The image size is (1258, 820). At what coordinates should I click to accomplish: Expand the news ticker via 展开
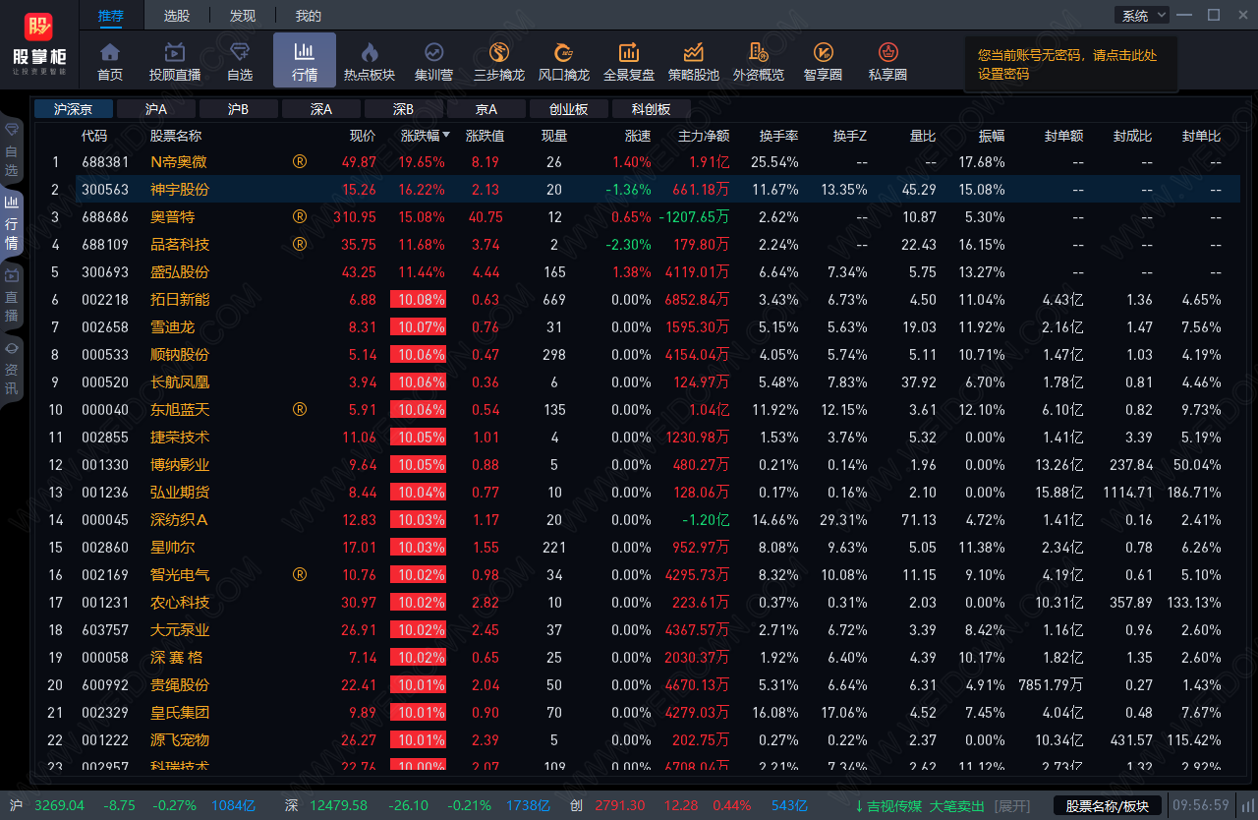pos(1012,806)
